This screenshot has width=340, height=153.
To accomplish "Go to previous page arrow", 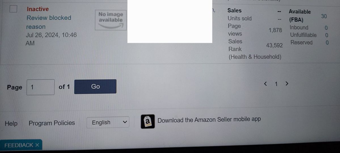I will pyautogui.click(x=265, y=84).
